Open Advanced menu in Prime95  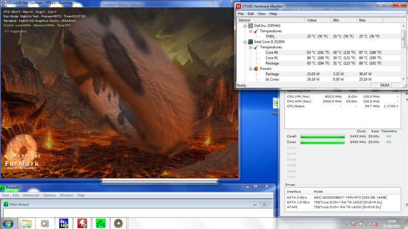(31, 195)
